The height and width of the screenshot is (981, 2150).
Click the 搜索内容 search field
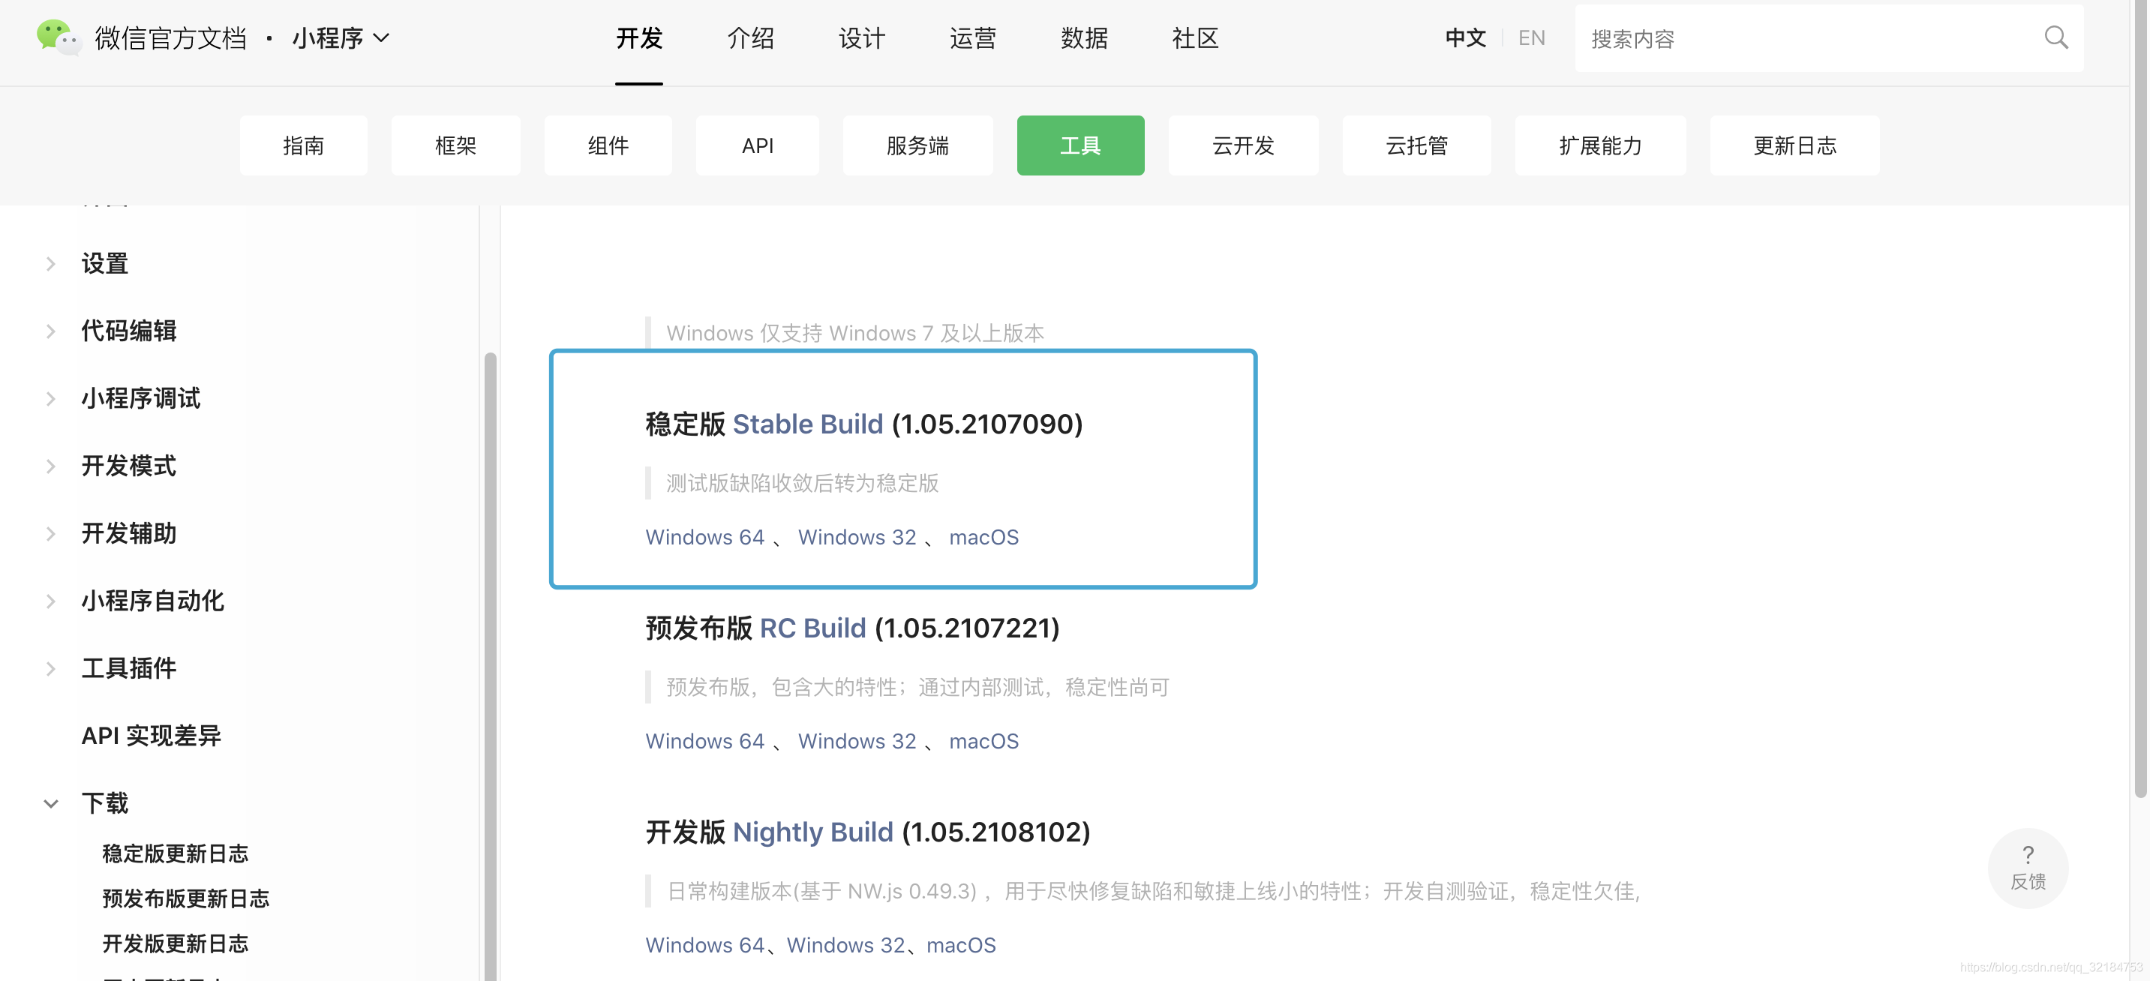click(x=1828, y=37)
